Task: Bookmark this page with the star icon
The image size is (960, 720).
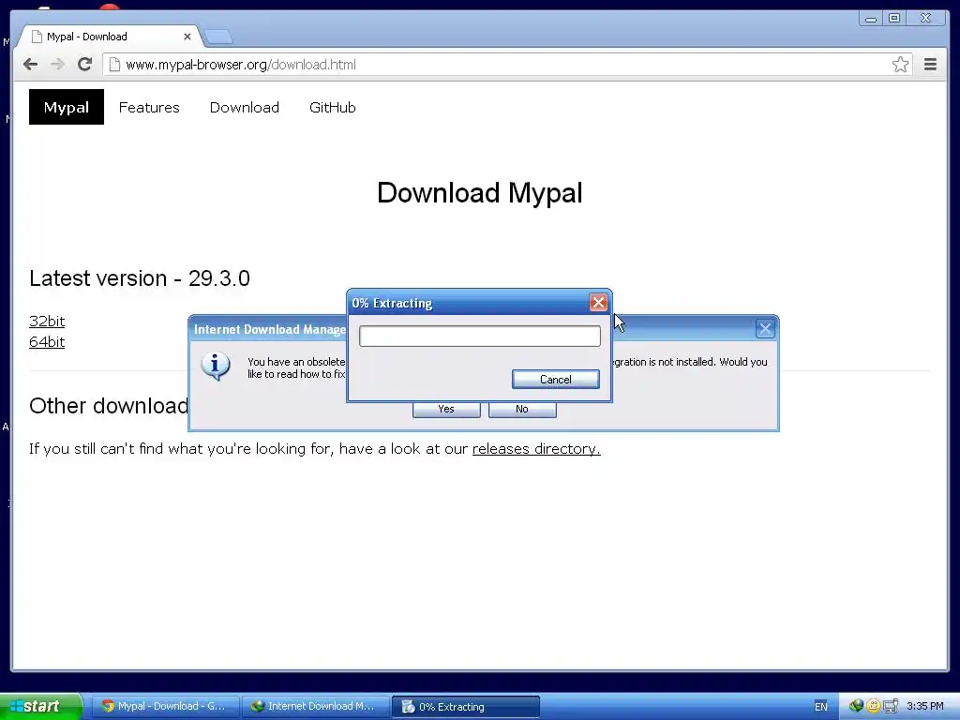Action: point(900,65)
